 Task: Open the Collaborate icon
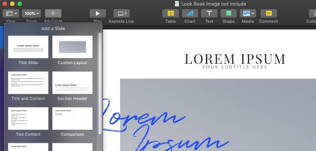pos(312,13)
